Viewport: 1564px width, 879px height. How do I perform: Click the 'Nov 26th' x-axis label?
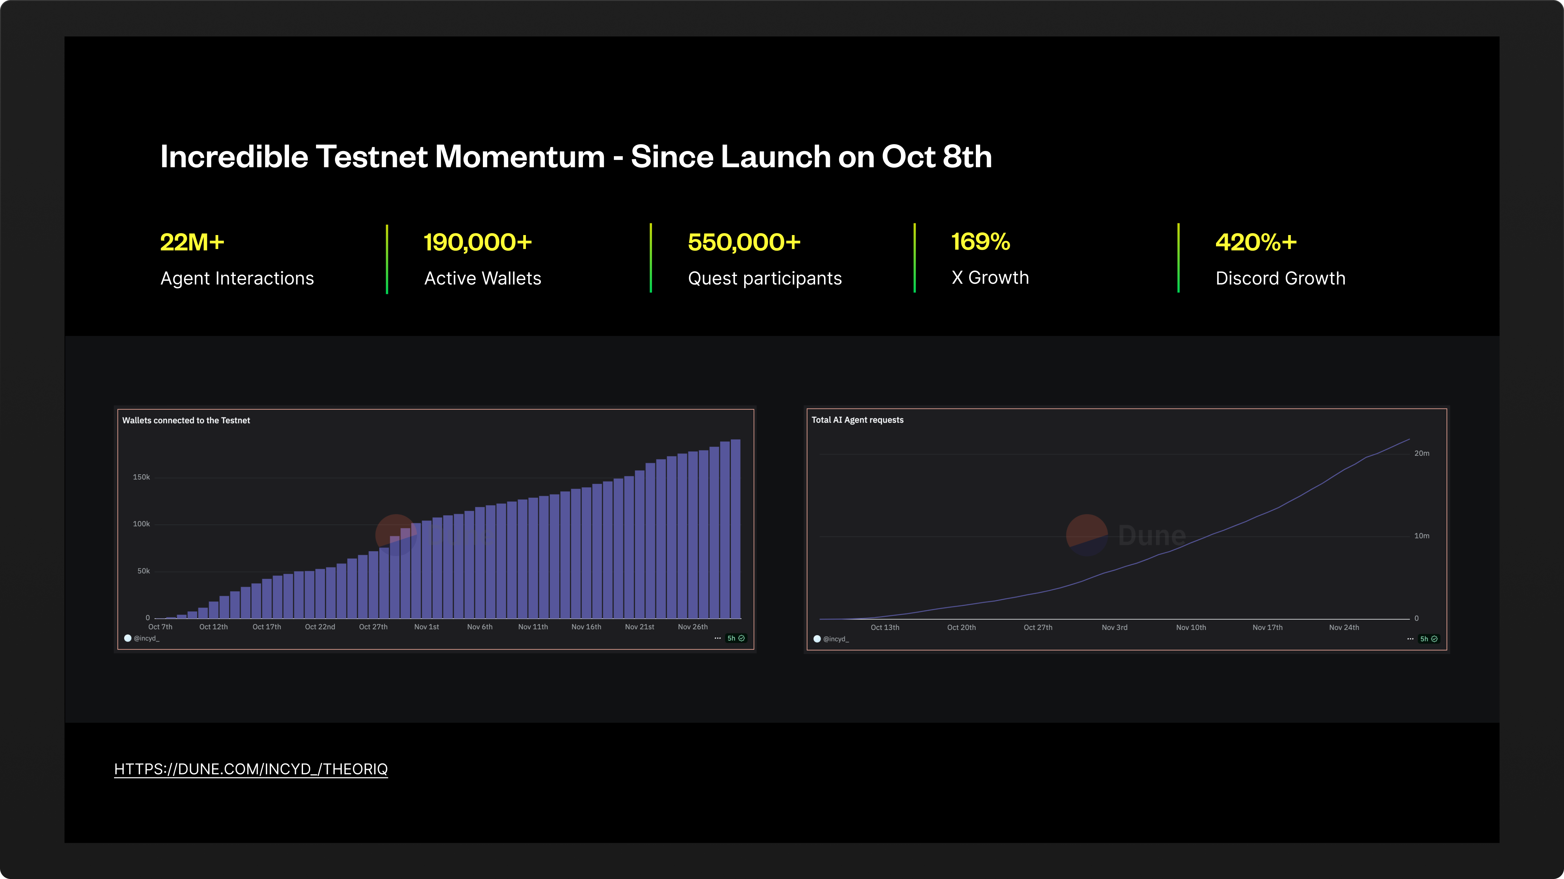click(693, 627)
